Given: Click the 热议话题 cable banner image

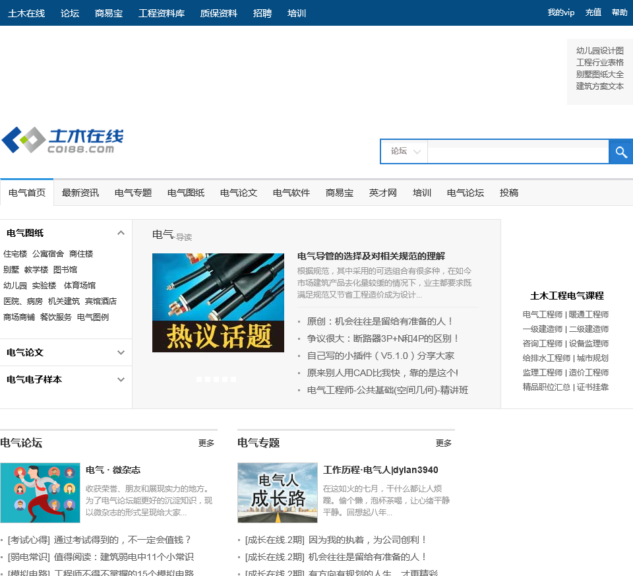Looking at the screenshot, I should click(218, 303).
